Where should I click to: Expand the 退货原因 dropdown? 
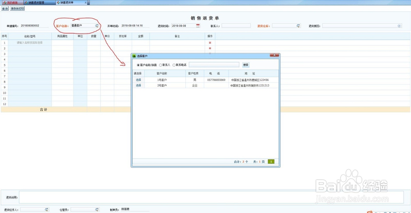(x=399, y=25)
